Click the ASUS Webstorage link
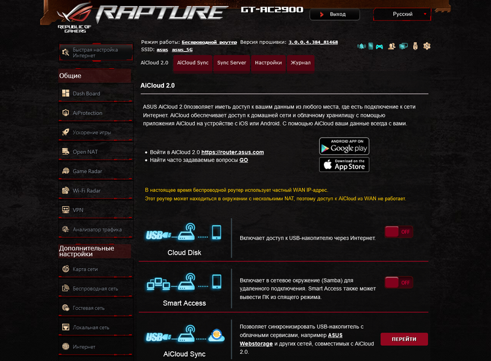491x361 pixels. 291,339
